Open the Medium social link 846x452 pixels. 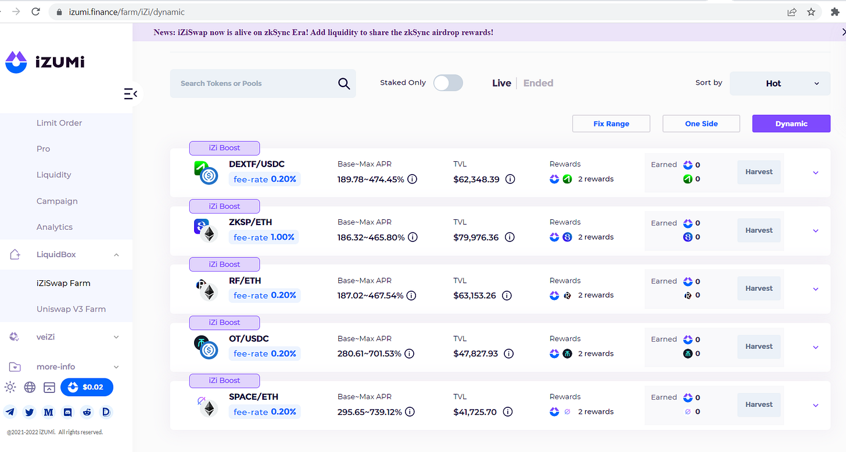click(49, 412)
